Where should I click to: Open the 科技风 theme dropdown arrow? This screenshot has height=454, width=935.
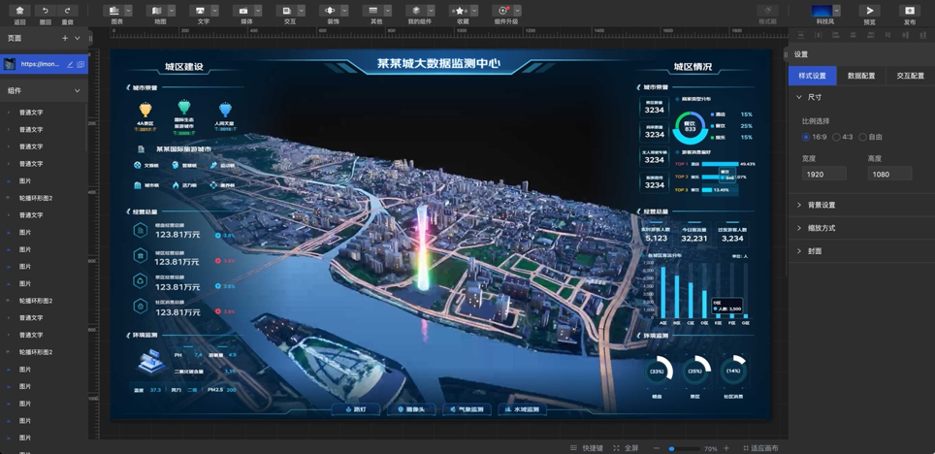(x=837, y=11)
